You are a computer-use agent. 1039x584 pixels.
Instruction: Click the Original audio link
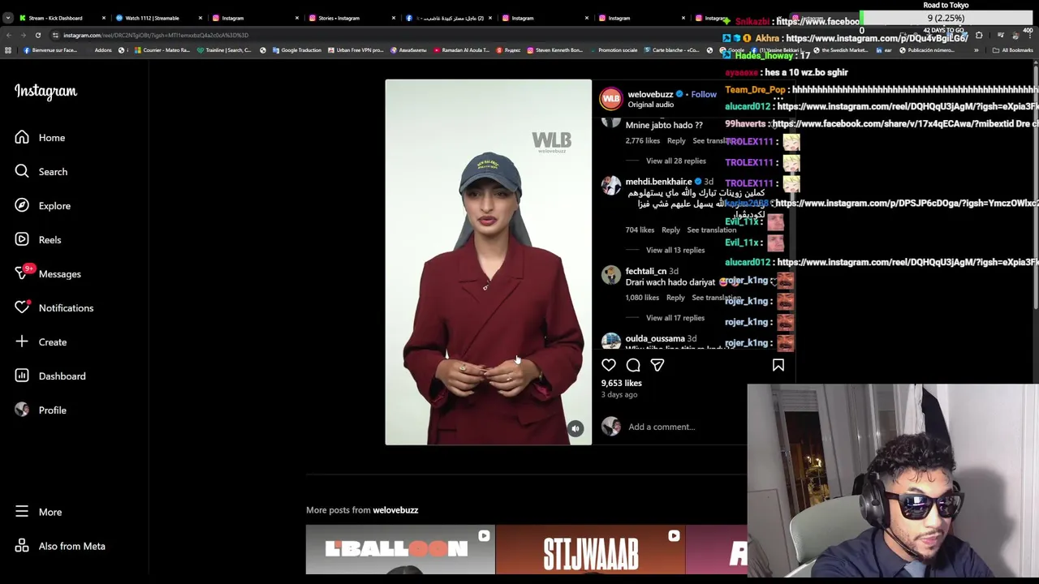[x=650, y=105]
